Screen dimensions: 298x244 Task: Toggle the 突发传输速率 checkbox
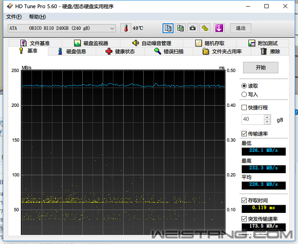[x=244, y=219]
